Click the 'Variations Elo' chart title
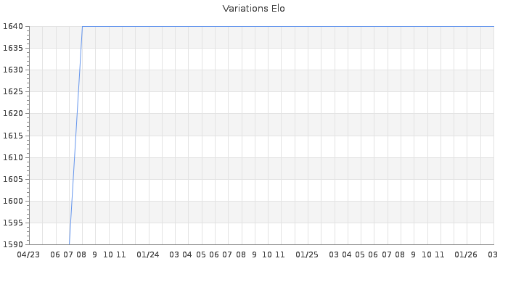 pos(253,9)
